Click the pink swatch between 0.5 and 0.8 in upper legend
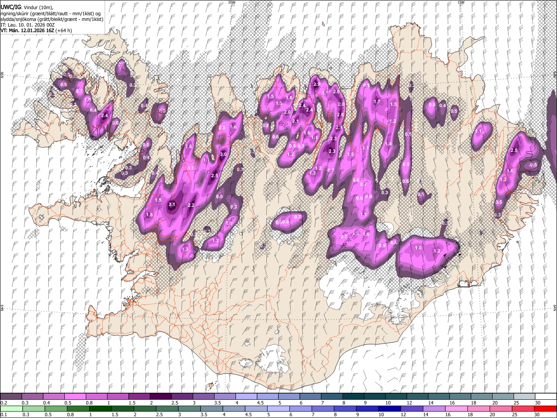 (x=75, y=397)
